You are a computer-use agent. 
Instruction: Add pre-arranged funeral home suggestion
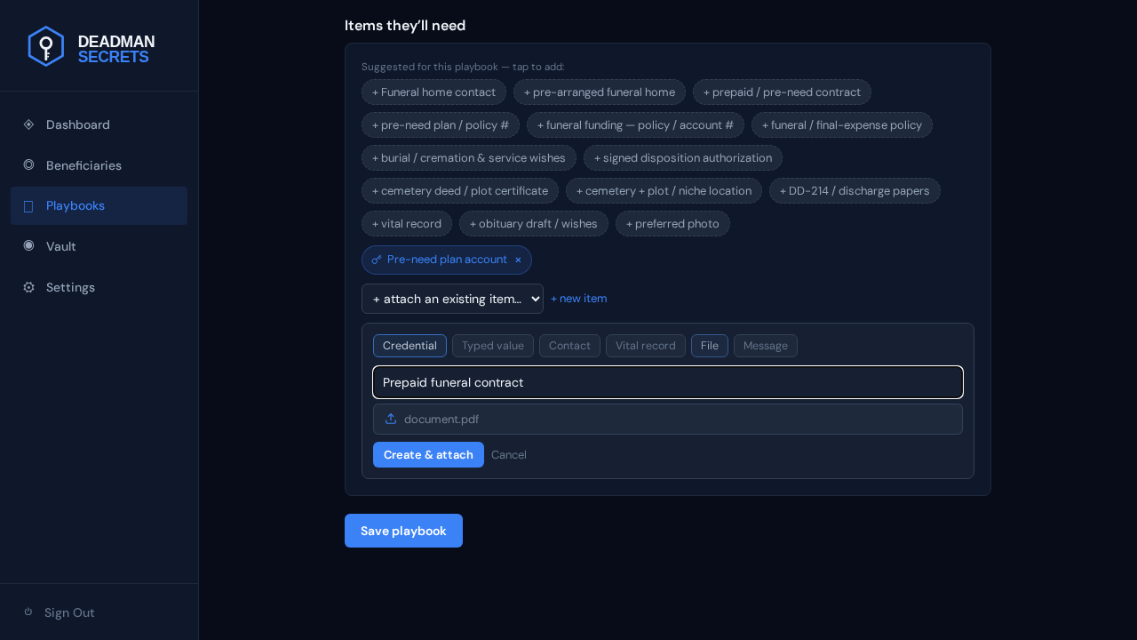point(600,92)
